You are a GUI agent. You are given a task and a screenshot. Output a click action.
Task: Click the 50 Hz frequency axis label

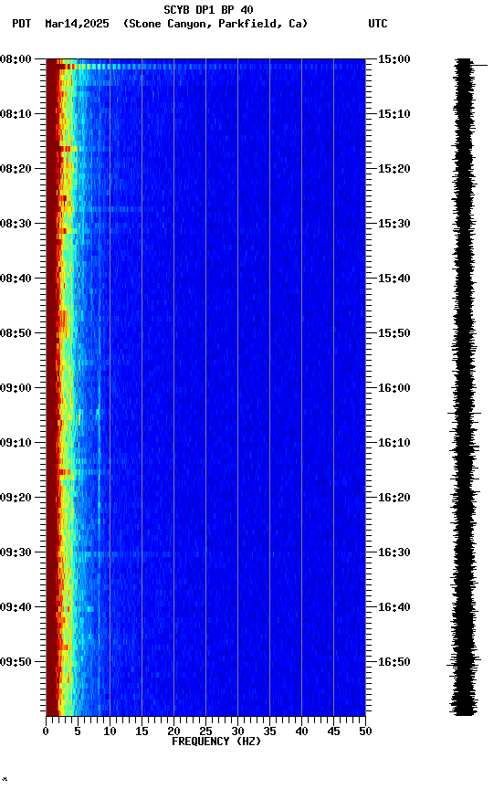(x=365, y=731)
